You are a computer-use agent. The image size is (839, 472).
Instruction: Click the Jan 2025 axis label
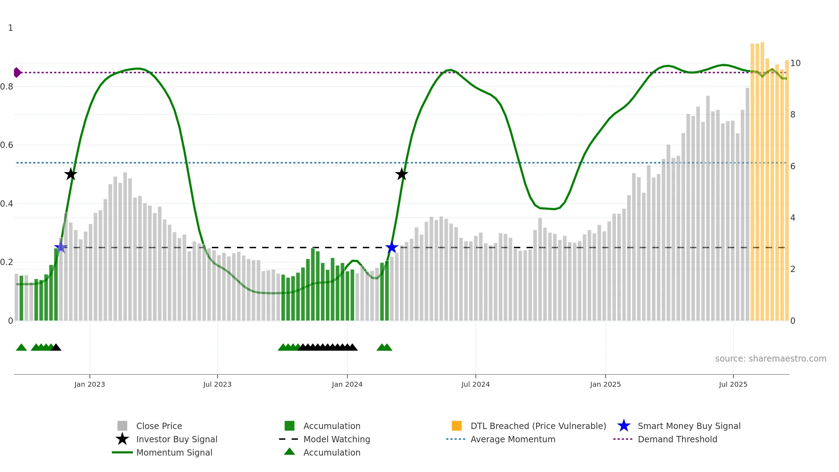605,384
